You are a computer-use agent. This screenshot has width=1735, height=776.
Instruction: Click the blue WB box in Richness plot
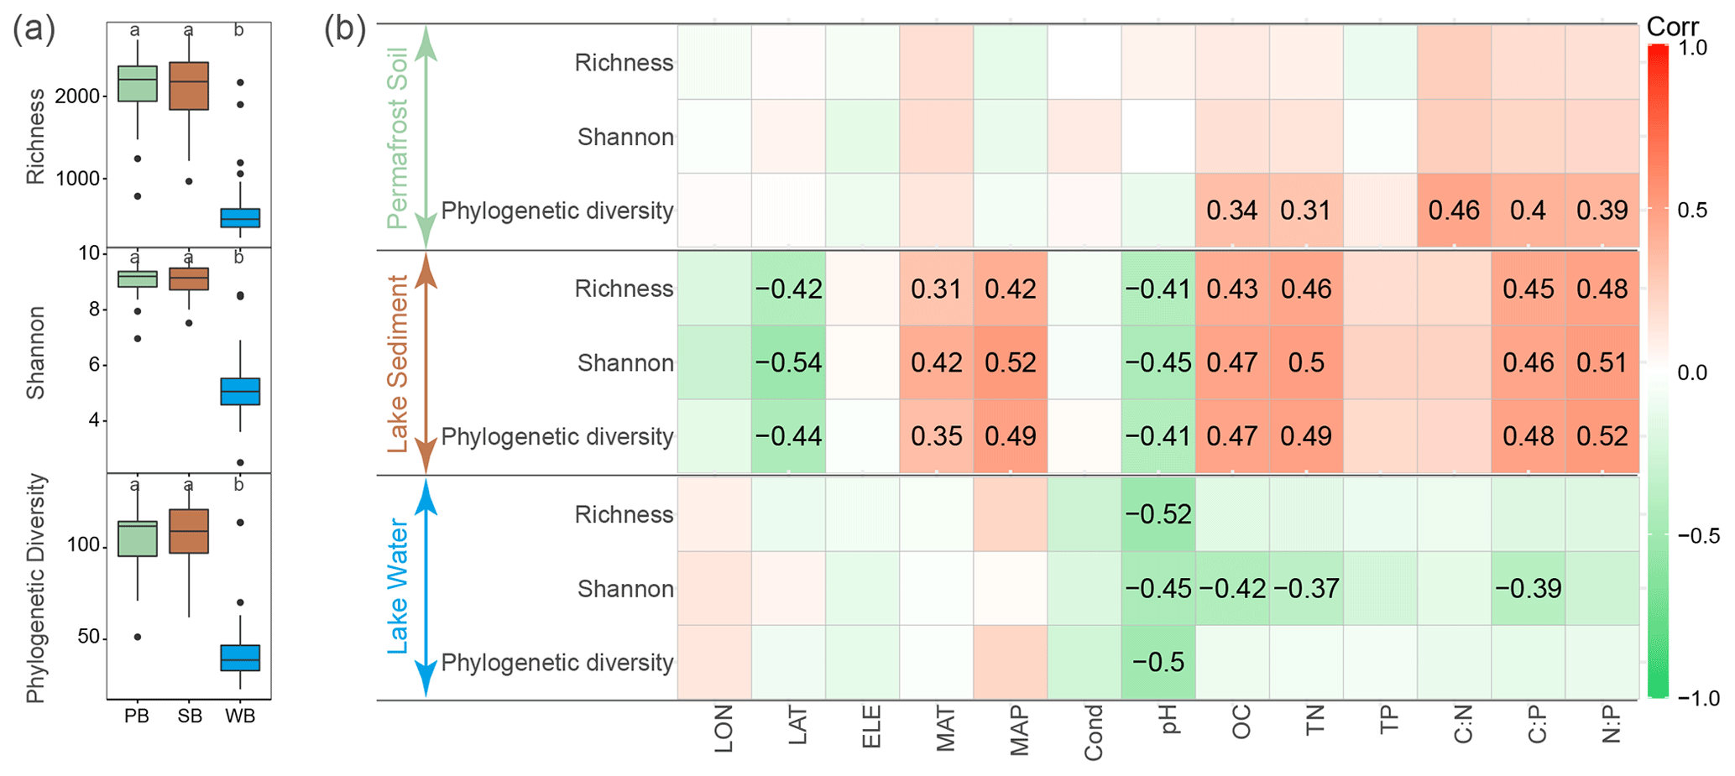click(x=241, y=217)
